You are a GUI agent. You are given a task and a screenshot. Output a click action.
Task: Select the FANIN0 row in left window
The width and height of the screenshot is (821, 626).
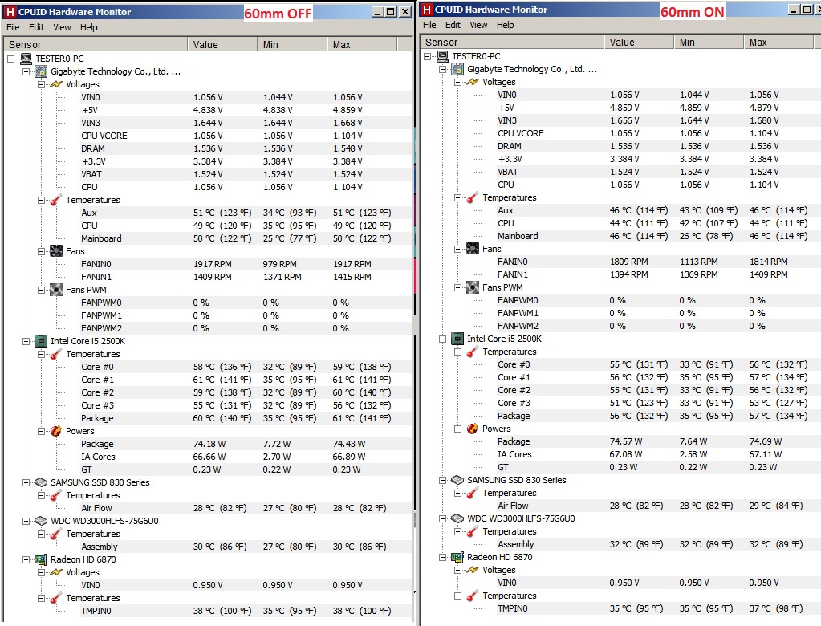[x=246, y=264]
